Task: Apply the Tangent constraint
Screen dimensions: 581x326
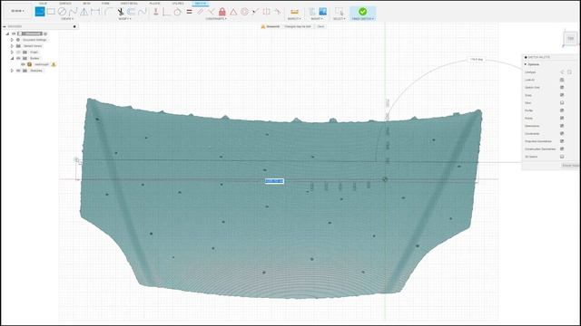Action: click(178, 12)
